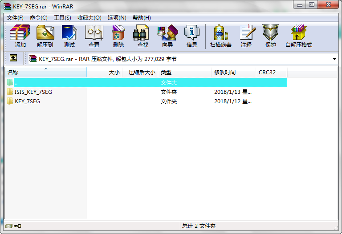Click status bar text 总计 2 文件夹
This screenshot has width=342, height=234.
pos(199,226)
